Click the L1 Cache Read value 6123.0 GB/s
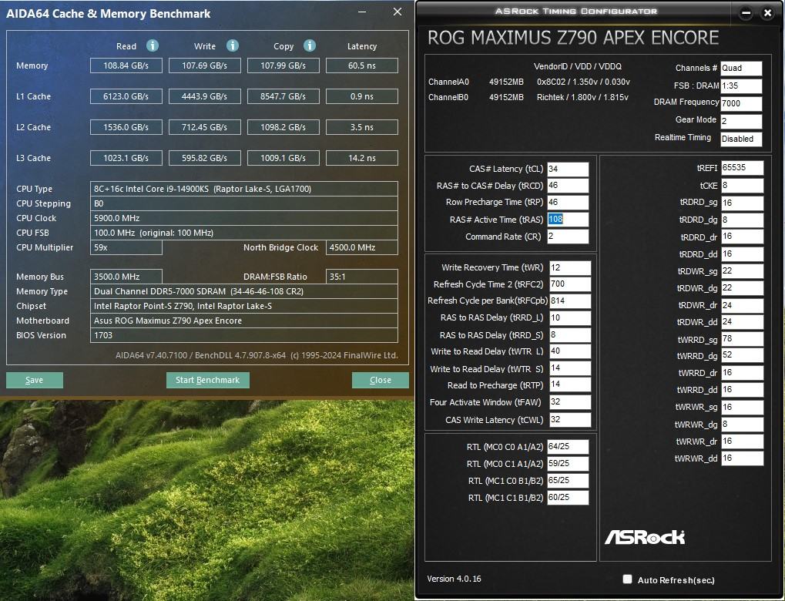785x601 pixels. pyautogui.click(x=126, y=96)
